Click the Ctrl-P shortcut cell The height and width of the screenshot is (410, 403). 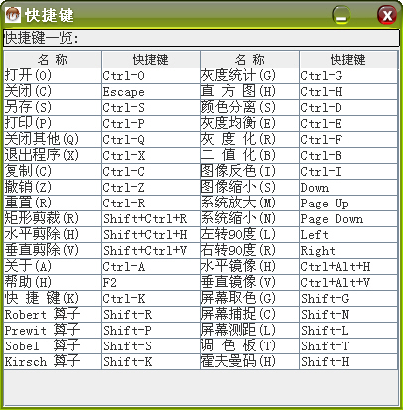pyautogui.click(x=151, y=124)
